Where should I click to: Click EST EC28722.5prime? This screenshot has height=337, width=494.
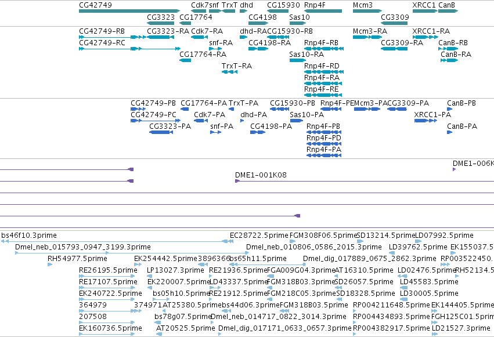coord(232,241)
